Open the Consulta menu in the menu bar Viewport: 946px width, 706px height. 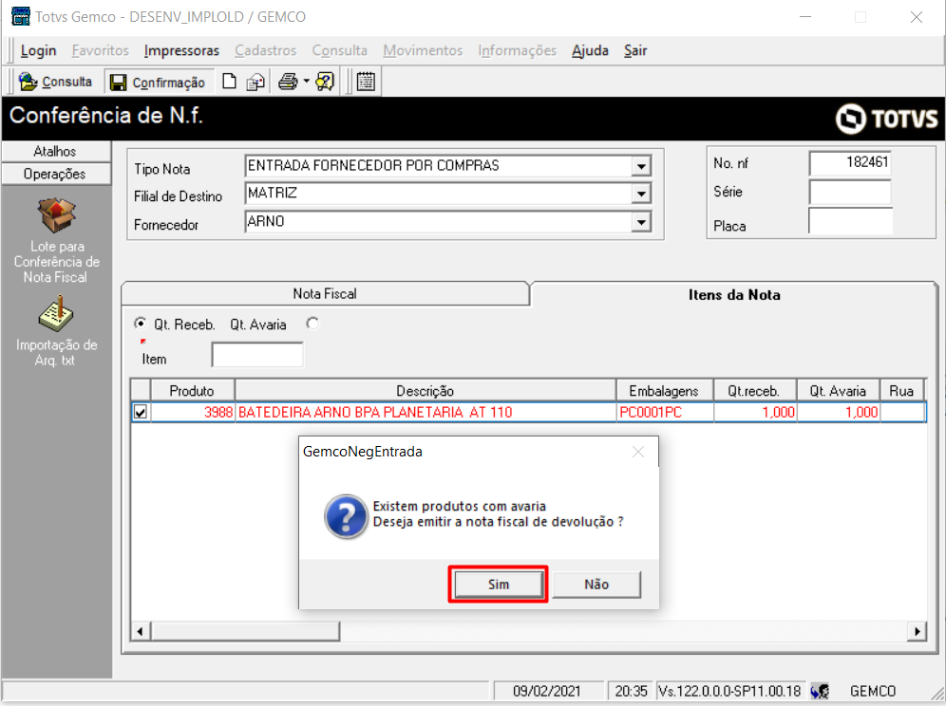(x=340, y=50)
